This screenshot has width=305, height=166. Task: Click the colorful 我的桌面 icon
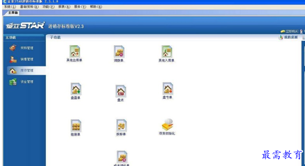(281, 37)
